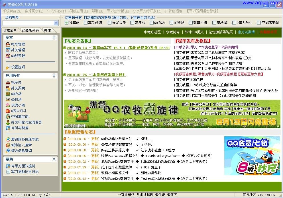Open the 水煮问问 link

tap(173, 32)
